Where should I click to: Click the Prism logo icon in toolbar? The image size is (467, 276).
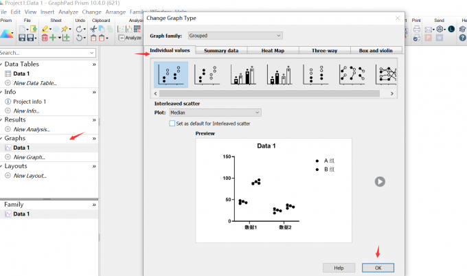coord(6,34)
